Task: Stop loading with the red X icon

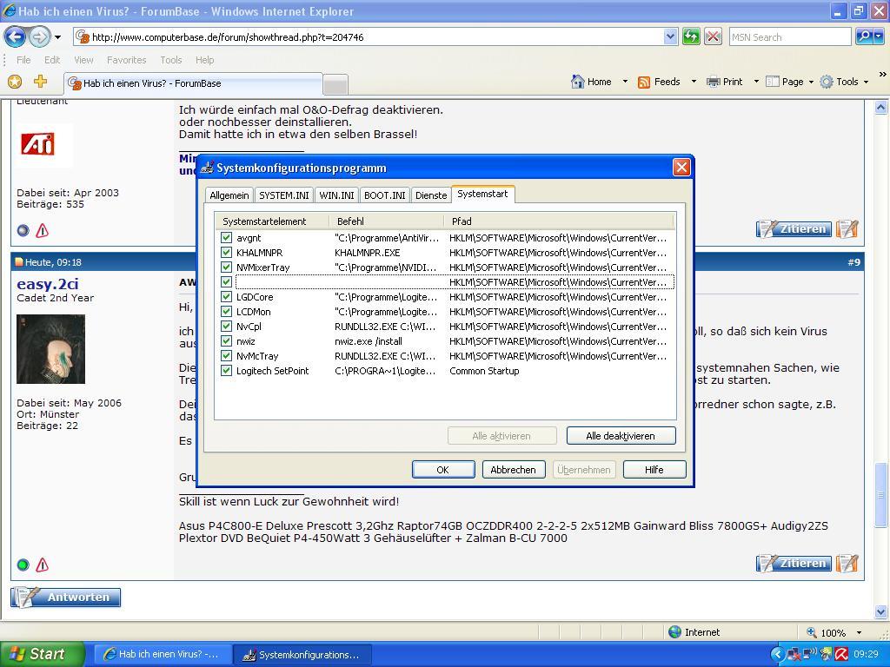Action: coord(713,37)
